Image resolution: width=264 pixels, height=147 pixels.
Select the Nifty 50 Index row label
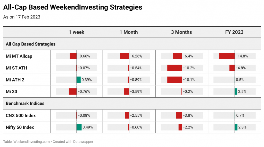click(x=20, y=127)
